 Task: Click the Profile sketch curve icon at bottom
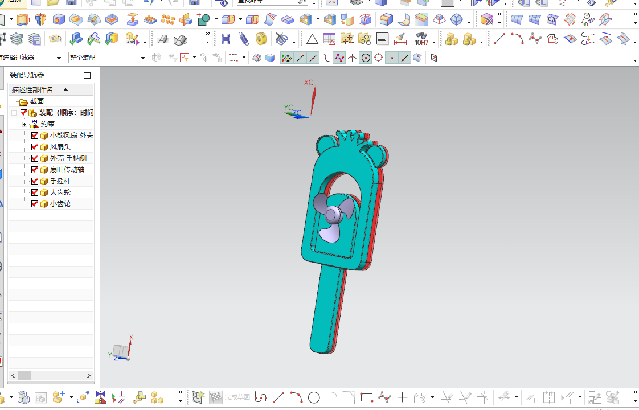pyautogui.click(x=261, y=397)
